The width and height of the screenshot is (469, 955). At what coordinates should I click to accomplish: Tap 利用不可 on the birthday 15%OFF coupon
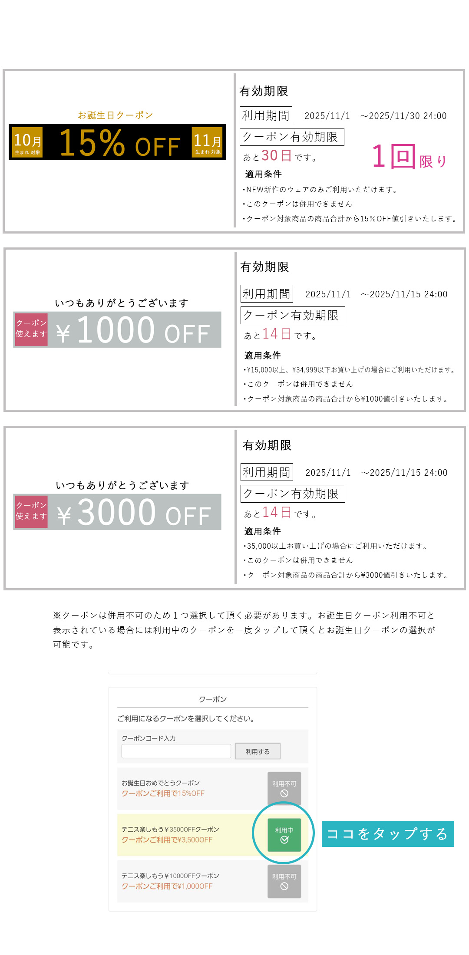(284, 788)
